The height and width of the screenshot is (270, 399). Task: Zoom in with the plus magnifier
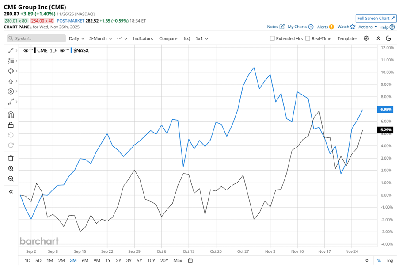pos(11,168)
